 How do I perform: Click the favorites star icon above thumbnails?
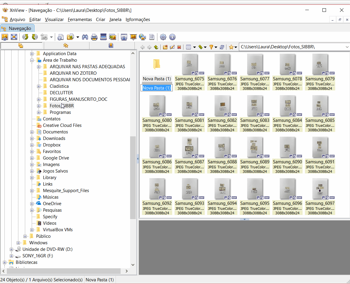231,47
